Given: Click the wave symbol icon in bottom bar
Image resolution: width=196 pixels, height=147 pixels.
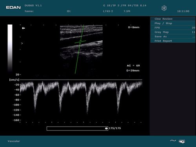Looking at the screenshot, I should coord(173,141).
